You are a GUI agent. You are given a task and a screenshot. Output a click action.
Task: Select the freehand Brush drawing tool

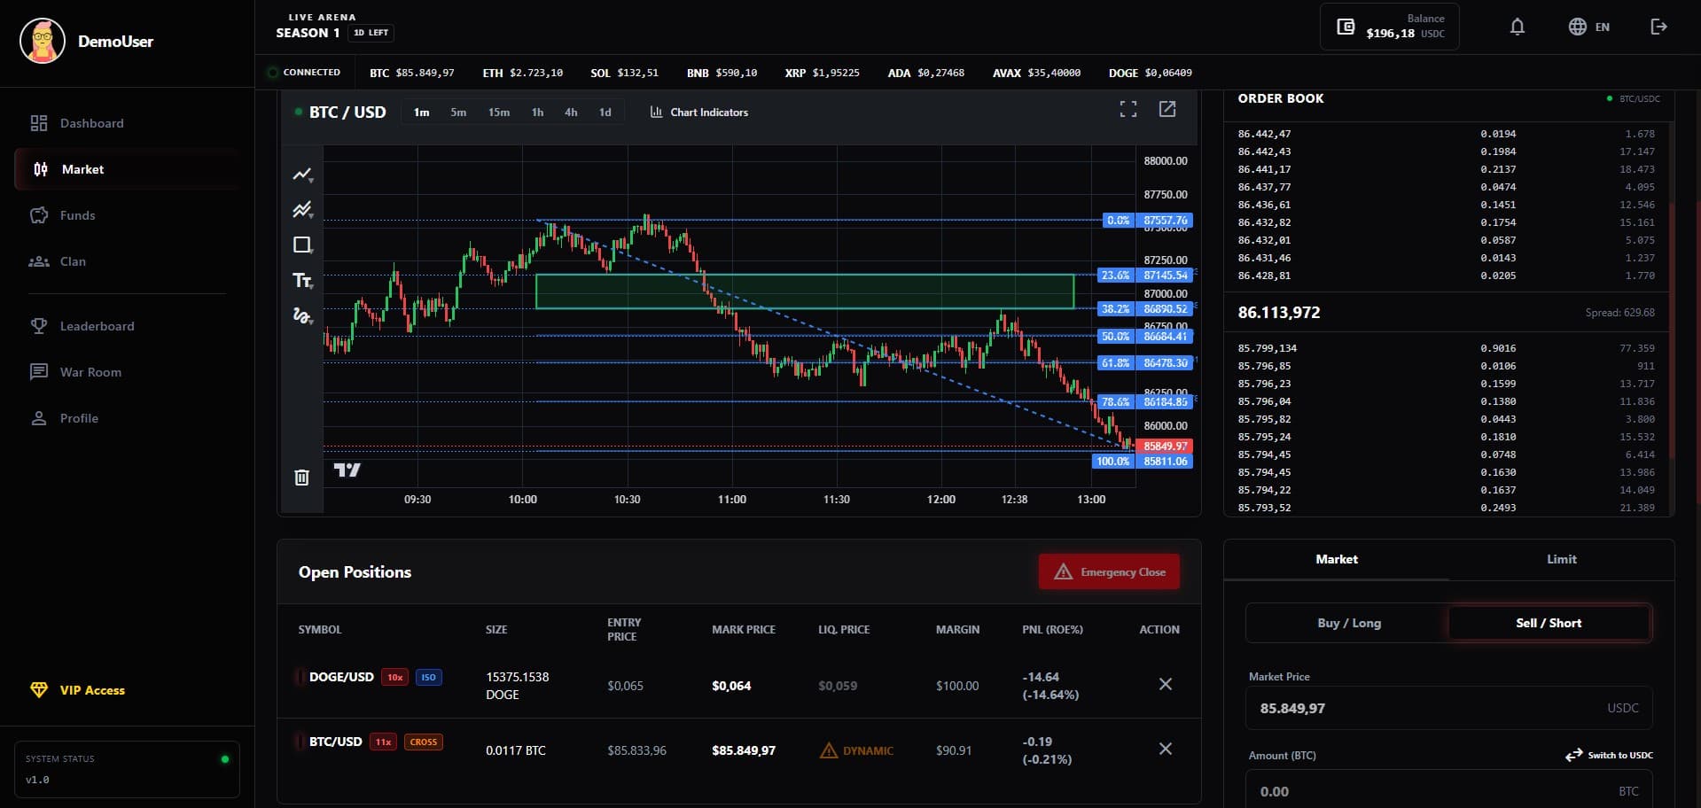302,316
